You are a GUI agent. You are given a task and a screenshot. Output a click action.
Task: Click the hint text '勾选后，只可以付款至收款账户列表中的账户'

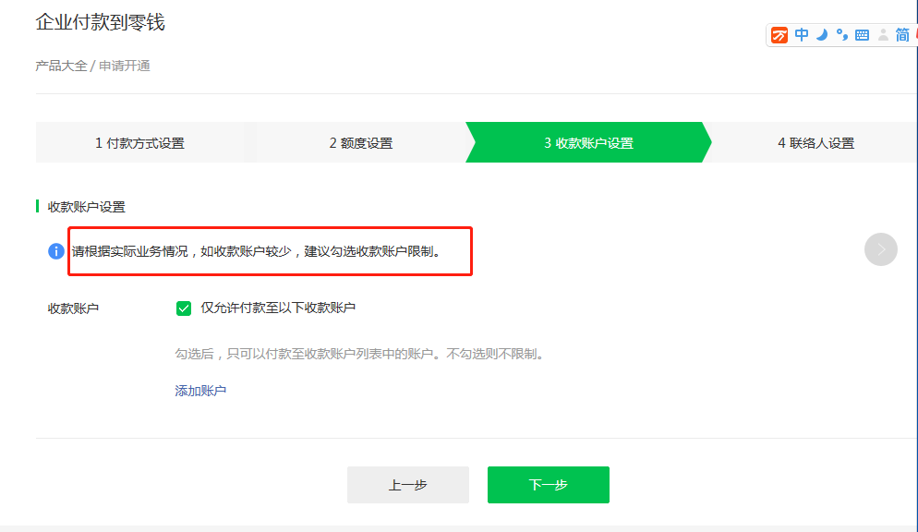click(304, 354)
